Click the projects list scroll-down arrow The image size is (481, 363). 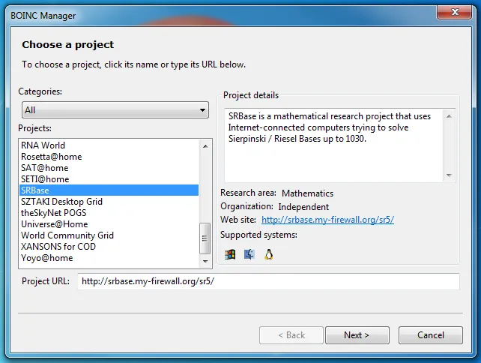click(205, 261)
